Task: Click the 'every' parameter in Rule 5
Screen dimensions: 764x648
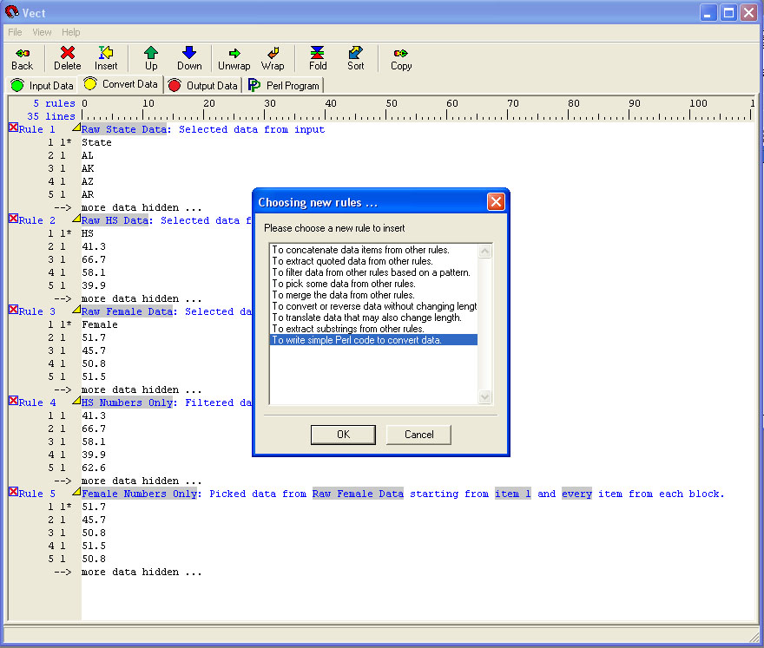Action: tap(576, 494)
